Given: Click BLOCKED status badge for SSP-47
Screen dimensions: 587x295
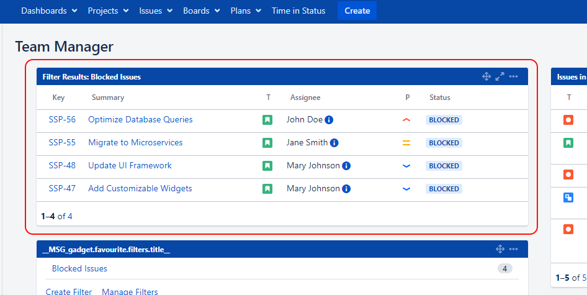Looking at the screenshot, I should coord(444,189).
